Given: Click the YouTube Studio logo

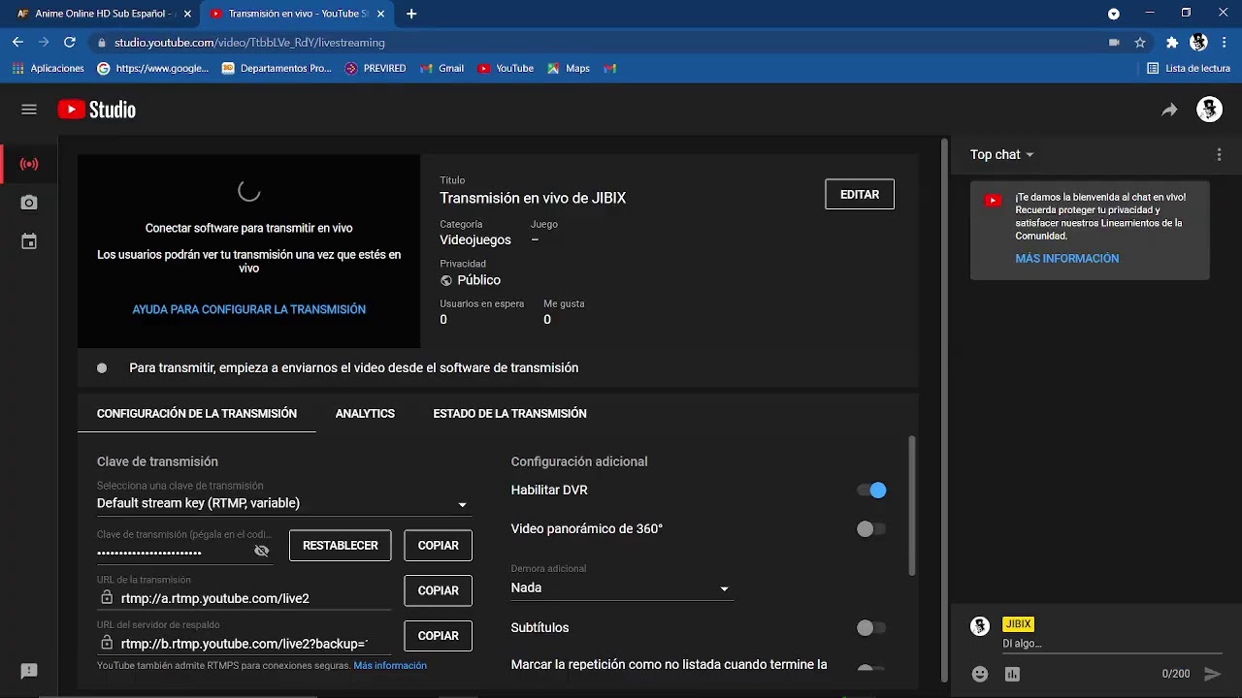Looking at the screenshot, I should [x=97, y=110].
